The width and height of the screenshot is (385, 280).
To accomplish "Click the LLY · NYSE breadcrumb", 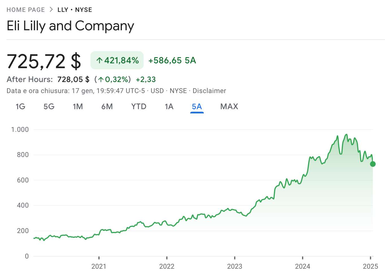I will pos(75,10).
